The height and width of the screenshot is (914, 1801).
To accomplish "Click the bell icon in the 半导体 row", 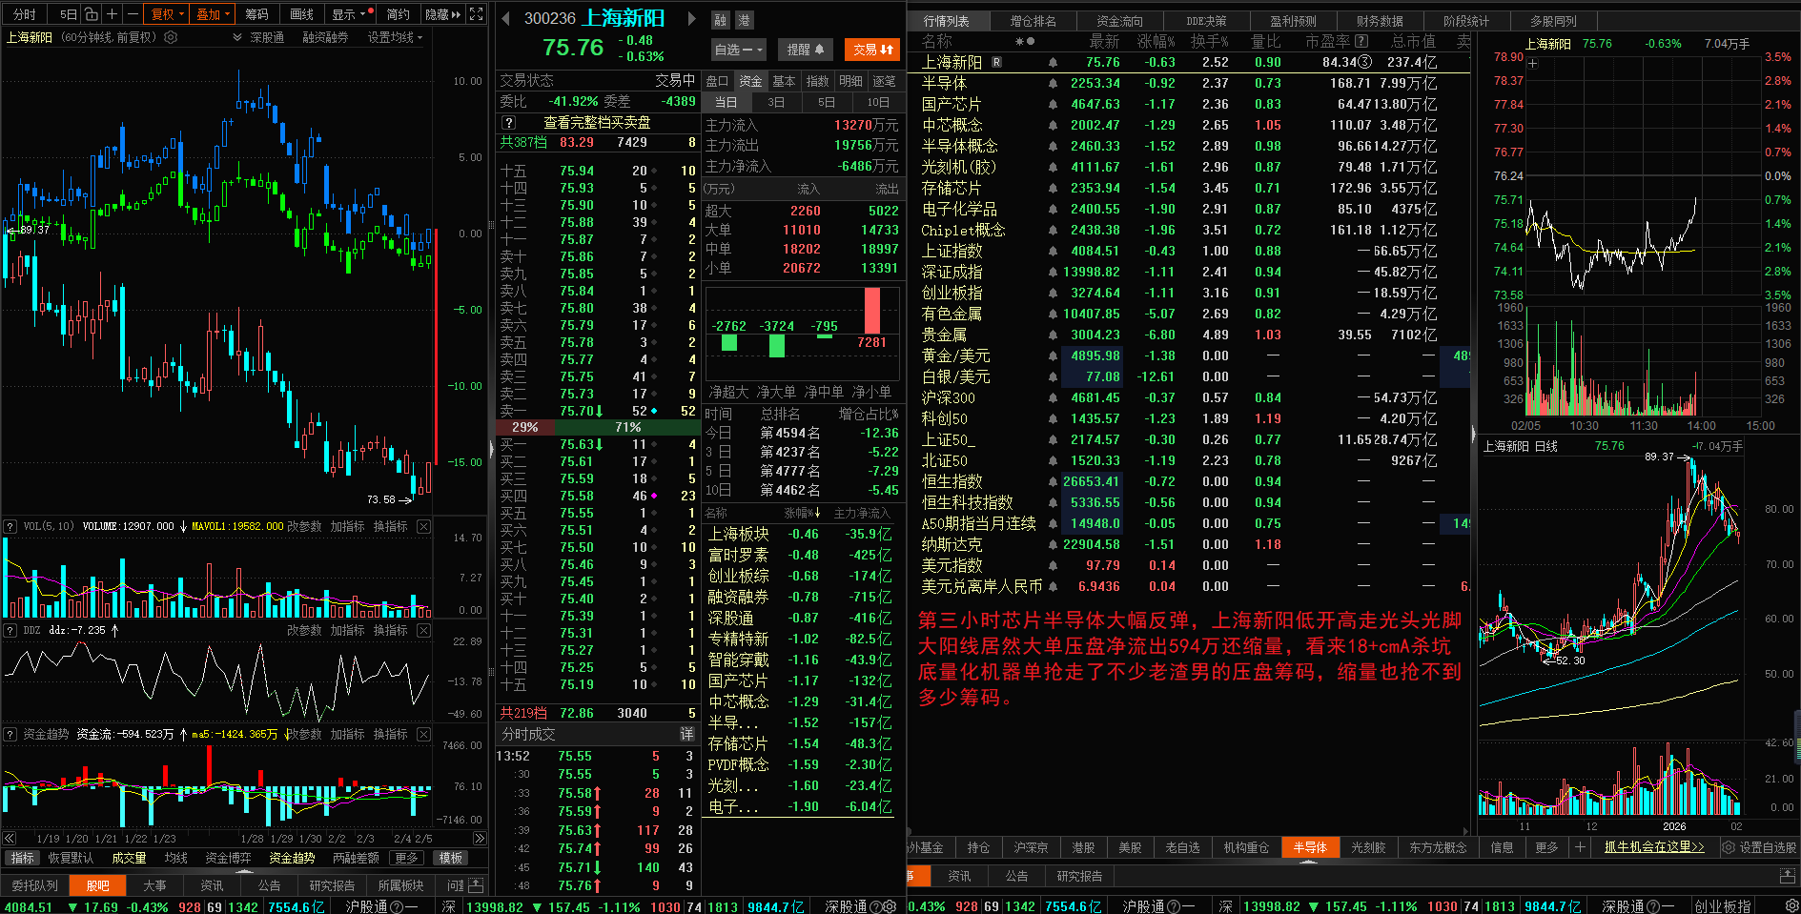I will tap(1053, 83).
